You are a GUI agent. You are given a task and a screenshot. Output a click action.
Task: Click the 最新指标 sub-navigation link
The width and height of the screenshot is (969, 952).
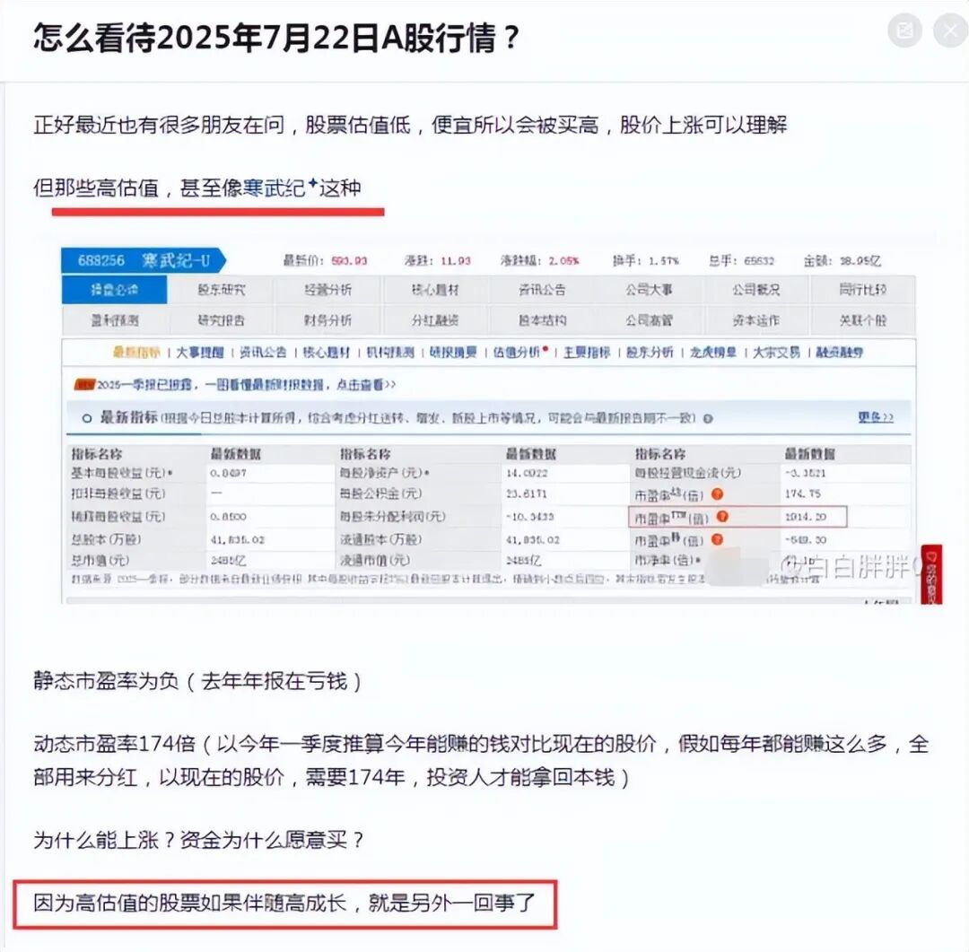click(136, 353)
